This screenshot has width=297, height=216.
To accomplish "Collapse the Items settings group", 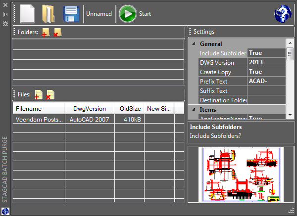I will pos(194,109).
